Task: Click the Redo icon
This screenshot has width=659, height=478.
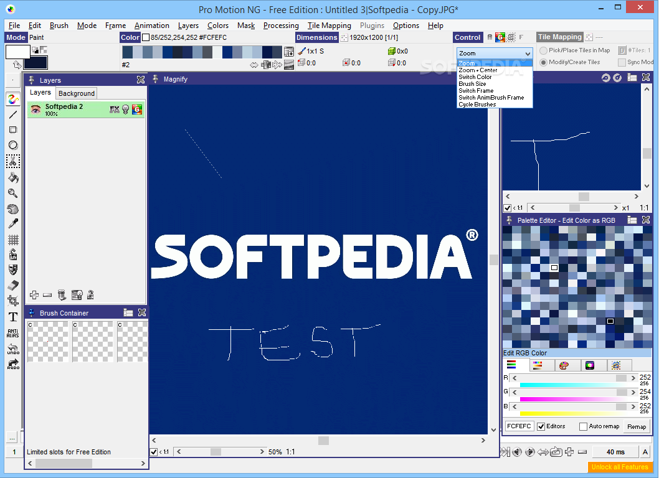Action: coord(13,363)
